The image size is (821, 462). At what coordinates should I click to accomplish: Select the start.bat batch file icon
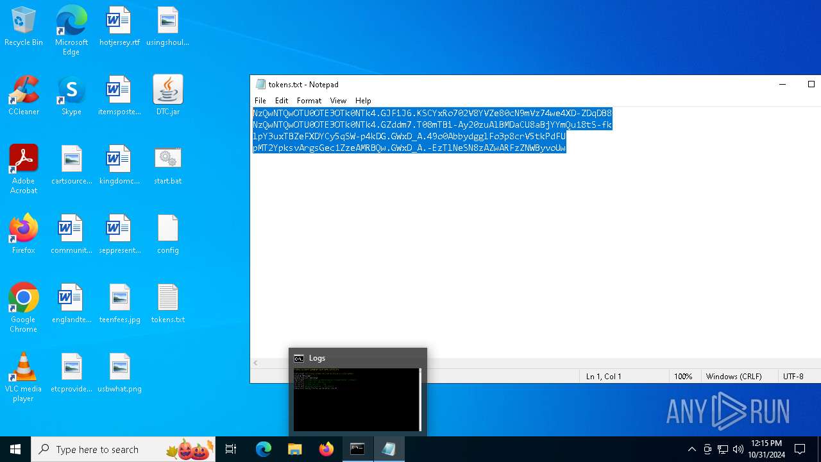tap(167, 165)
